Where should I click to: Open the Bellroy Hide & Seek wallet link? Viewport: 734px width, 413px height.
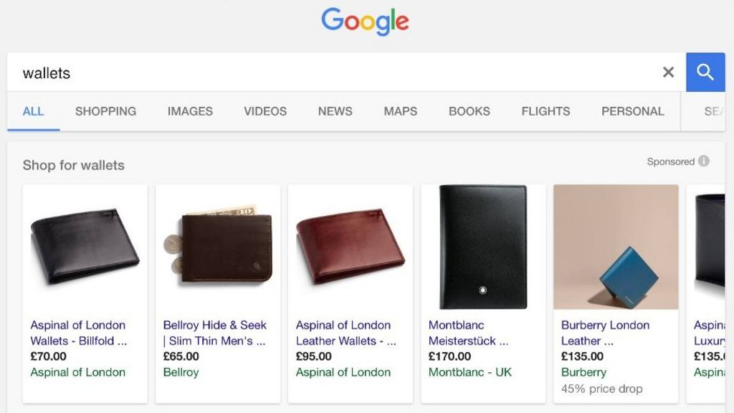coord(216,333)
